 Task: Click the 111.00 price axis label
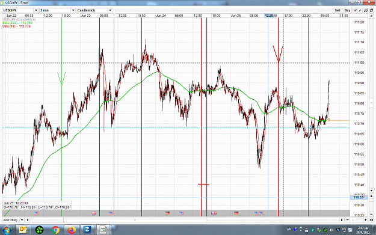click(x=359, y=63)
